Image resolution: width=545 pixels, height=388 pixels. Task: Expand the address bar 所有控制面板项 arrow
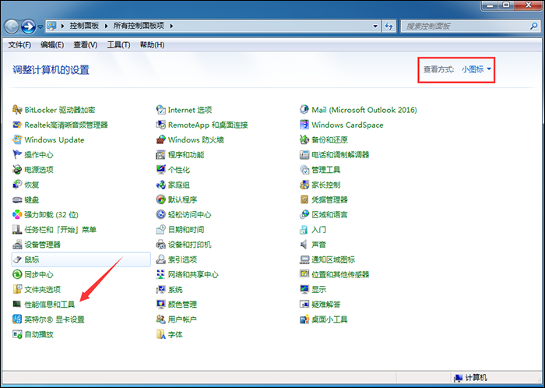tap(171, 26)
